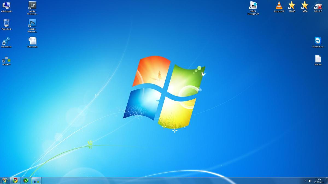This screenshot has height=184, width=328.
Task: Open WBFS Manager 3.0 shortcut
Action: (x=253, y=5)
